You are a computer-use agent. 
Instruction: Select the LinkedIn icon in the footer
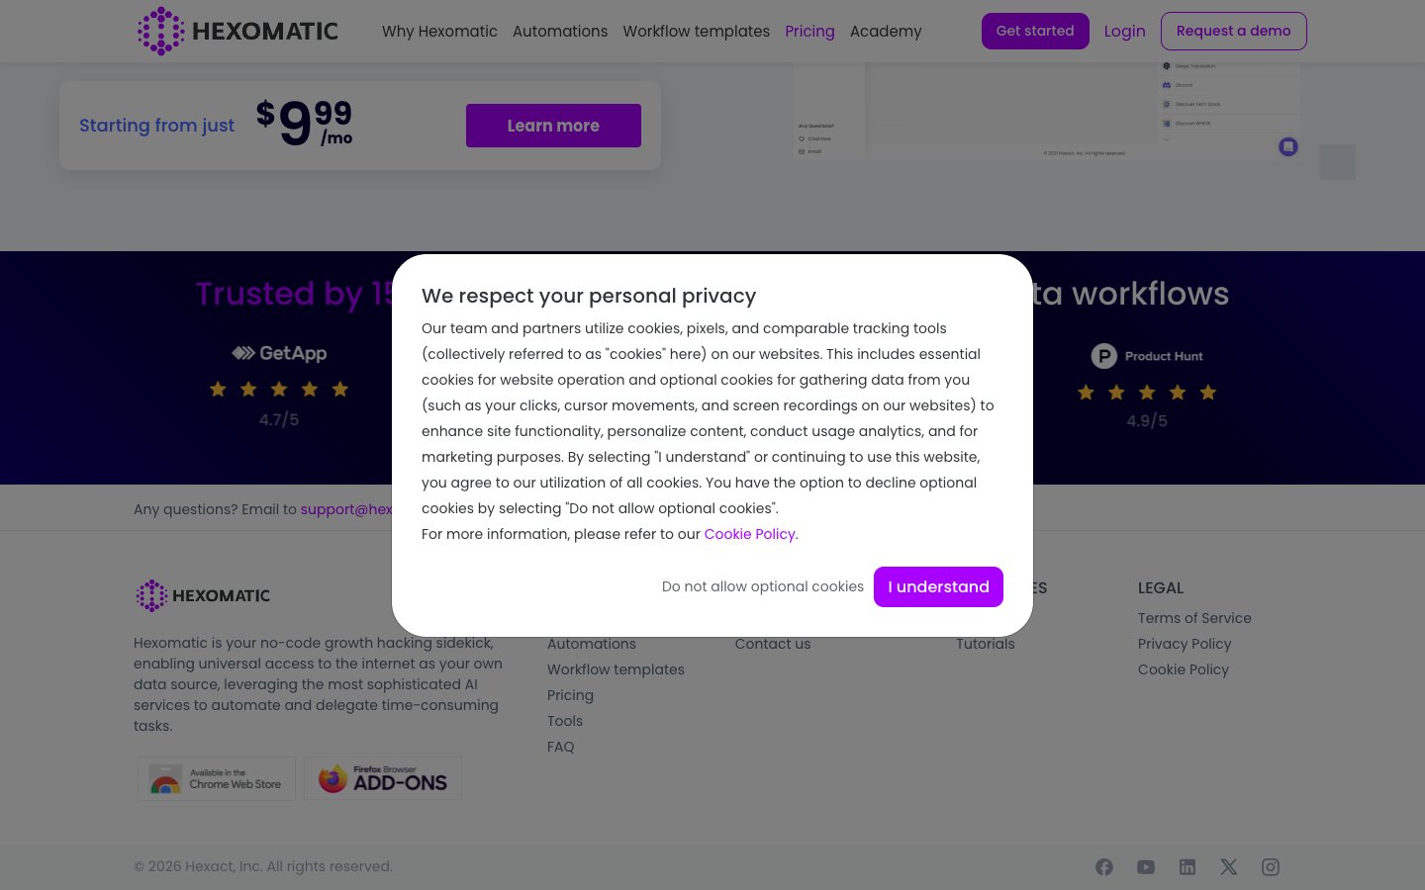(1187, 867)
